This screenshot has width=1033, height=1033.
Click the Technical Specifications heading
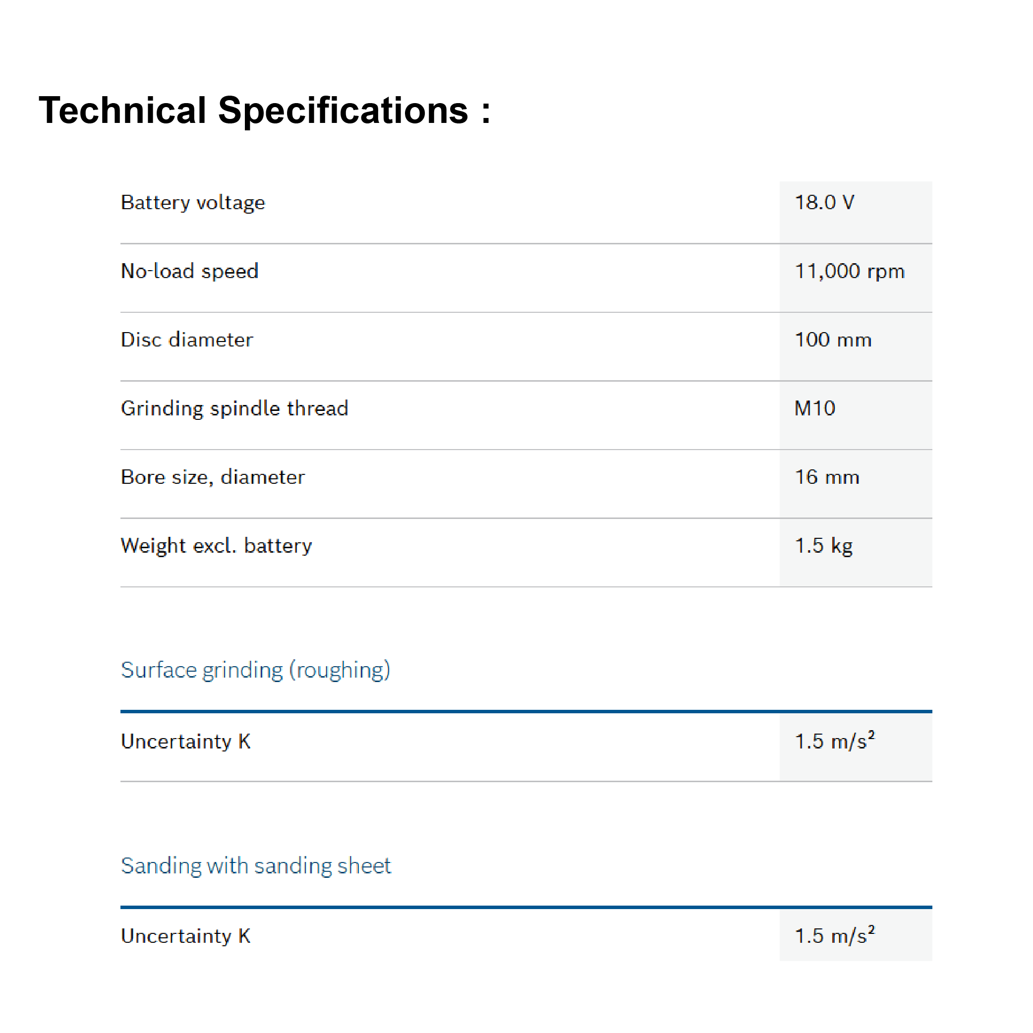264,111
